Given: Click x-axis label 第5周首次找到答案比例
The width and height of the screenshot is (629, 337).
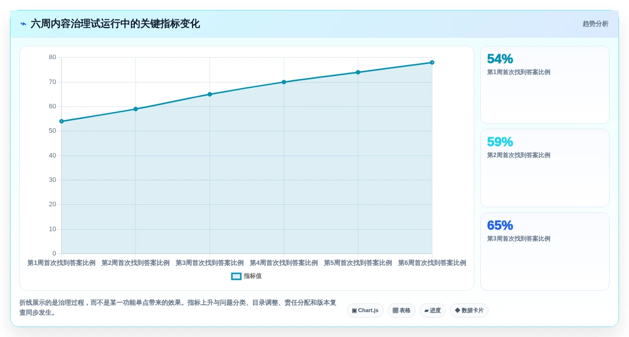Looking at the screenshot, I should click(x=358, y=263).
